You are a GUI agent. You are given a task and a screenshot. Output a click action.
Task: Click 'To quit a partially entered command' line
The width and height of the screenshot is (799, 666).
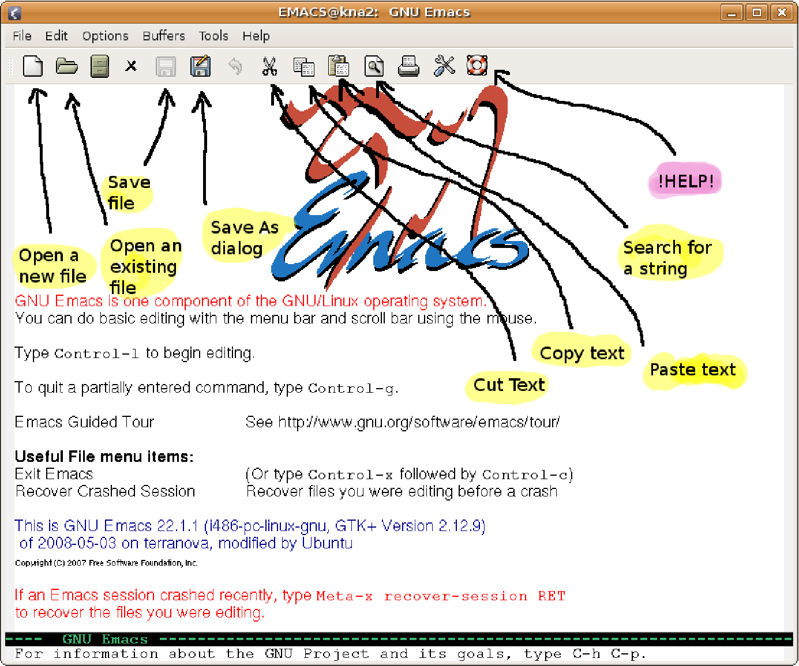[207, 387]
